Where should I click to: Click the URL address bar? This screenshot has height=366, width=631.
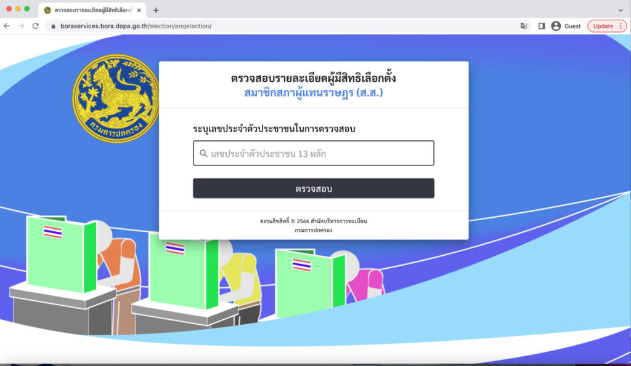pyautogui.click(x=277, y=26)
